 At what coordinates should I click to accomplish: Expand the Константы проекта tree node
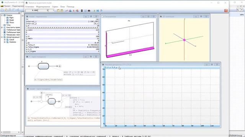coord(2,27)
